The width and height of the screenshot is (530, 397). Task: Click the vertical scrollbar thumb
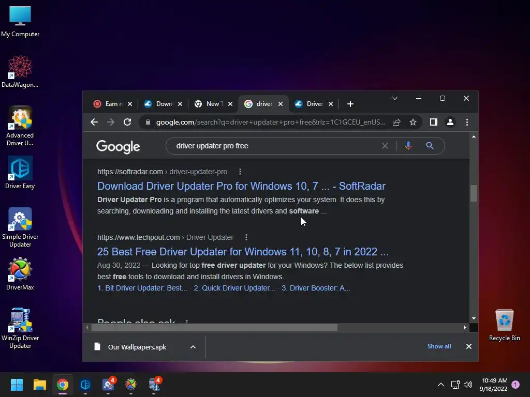(474, 193)
